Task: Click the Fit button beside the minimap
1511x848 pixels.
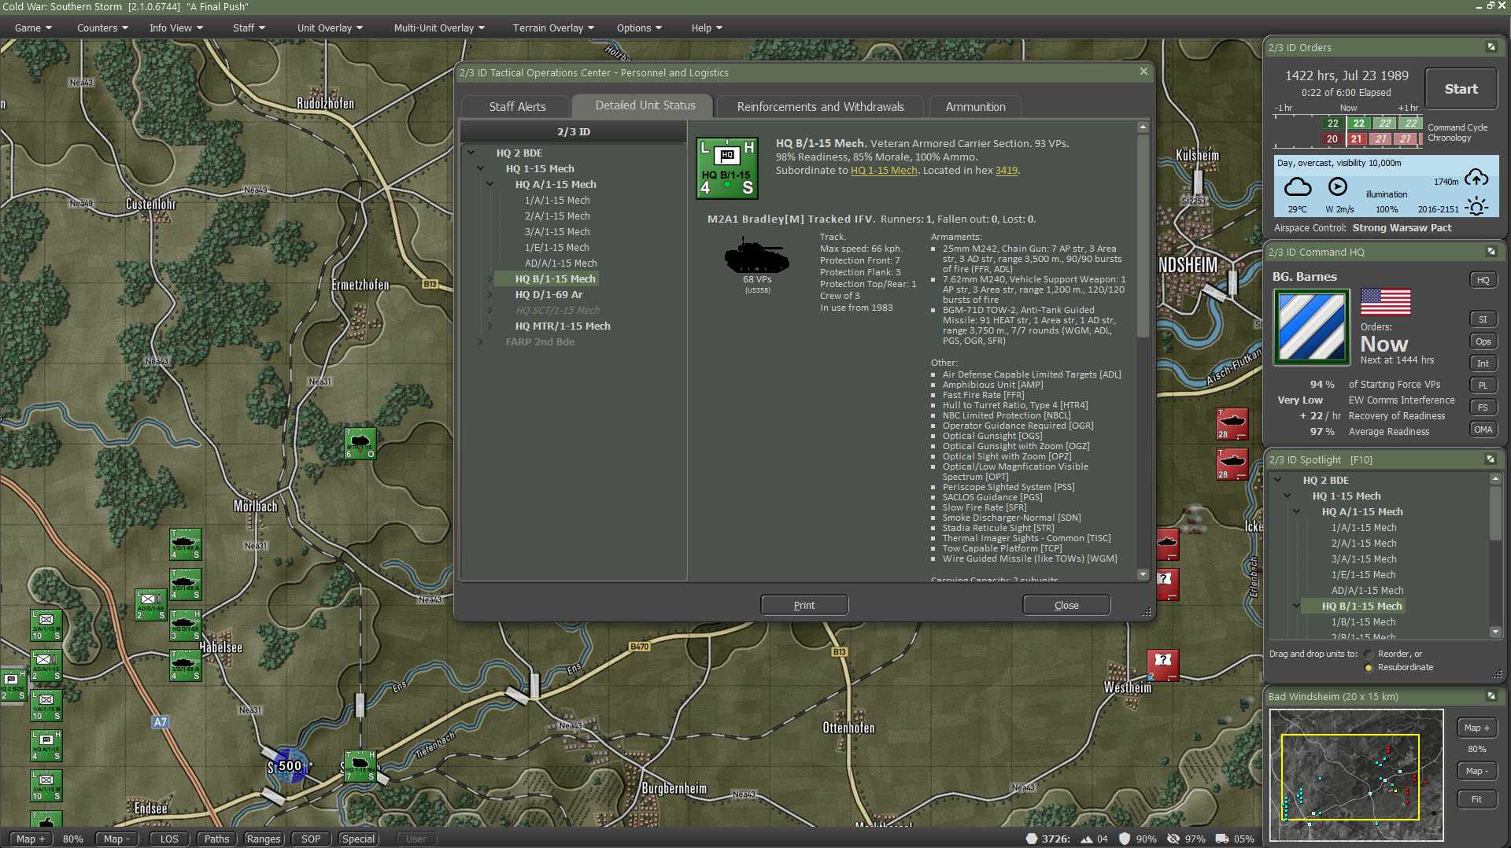Action: 1476,799
